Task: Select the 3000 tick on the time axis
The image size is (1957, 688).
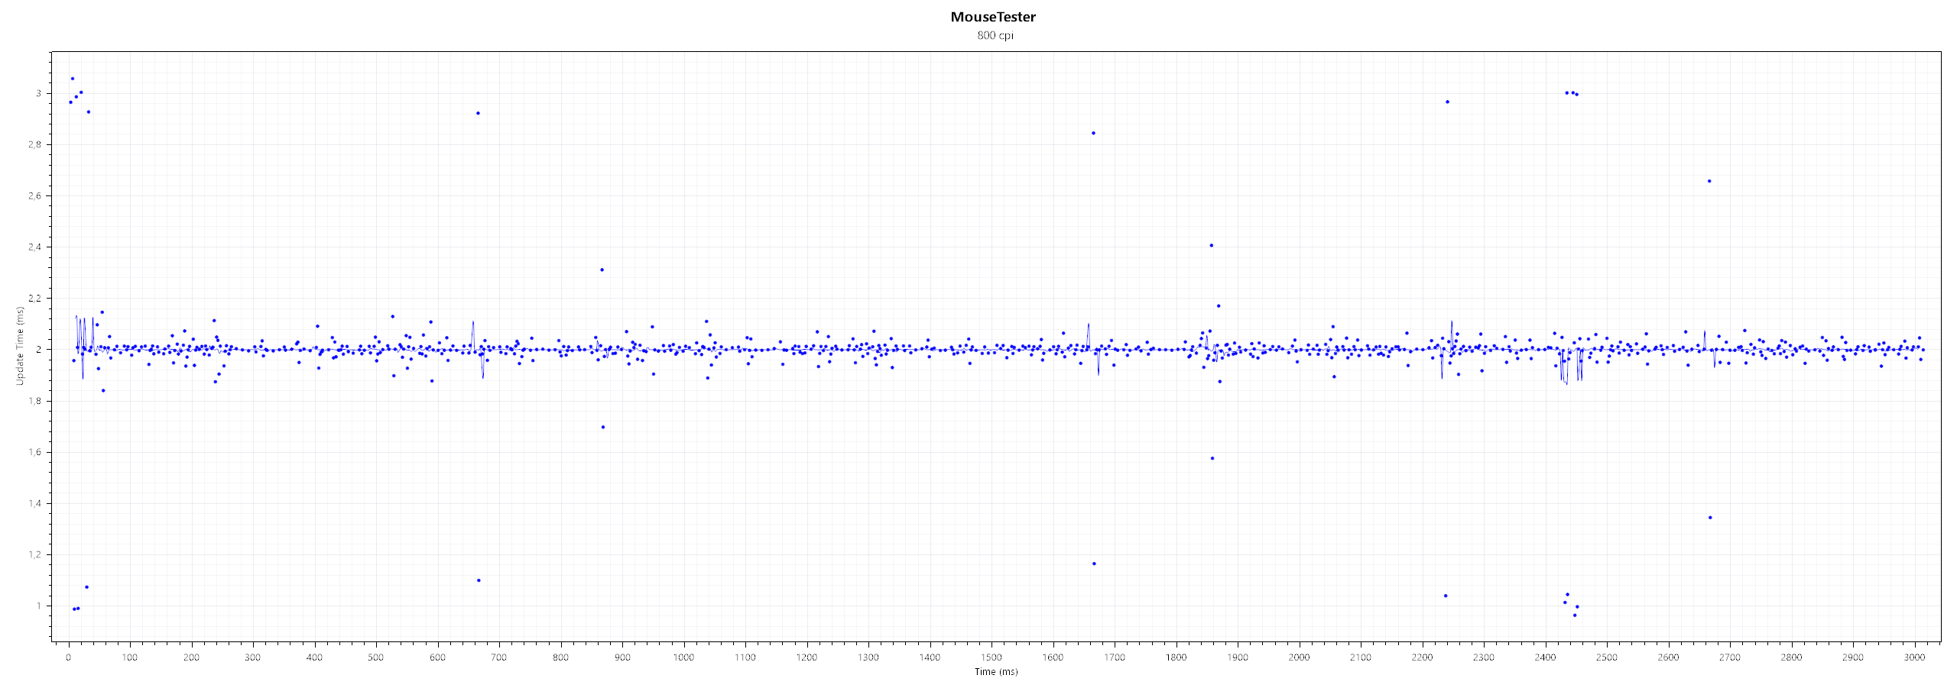Action: (x=1914, y=657)
